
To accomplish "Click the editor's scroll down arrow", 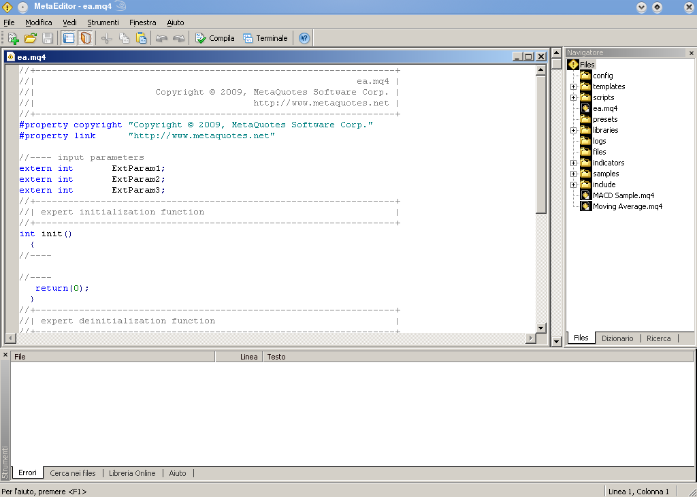I will pos(540,328).
